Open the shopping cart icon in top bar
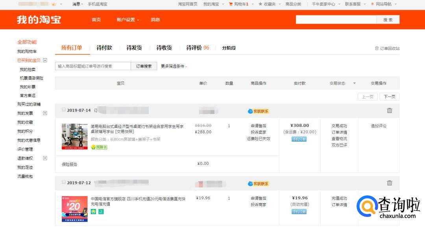The height and width of the screenshot is (228, 425). coord(231,4)
